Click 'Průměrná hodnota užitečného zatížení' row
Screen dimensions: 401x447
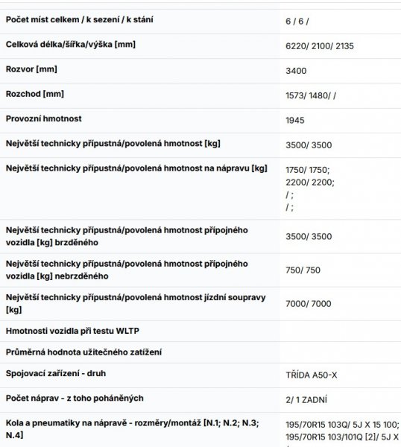coord(200,352)
